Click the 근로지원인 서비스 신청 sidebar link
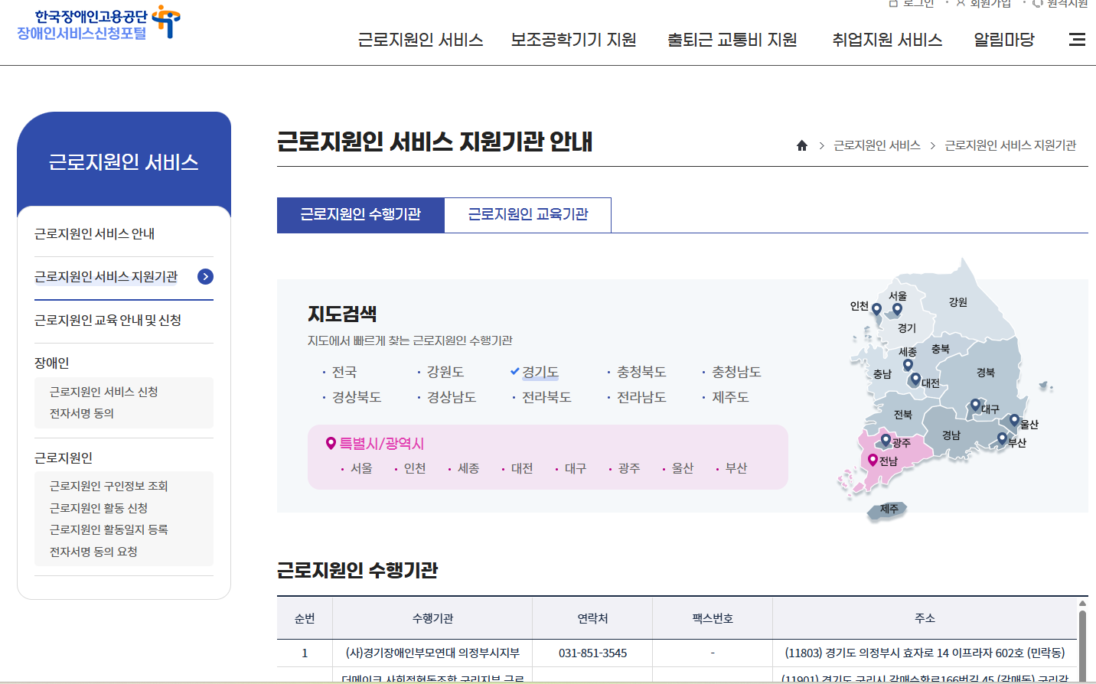1096x684 pixels. coord(103,392)
